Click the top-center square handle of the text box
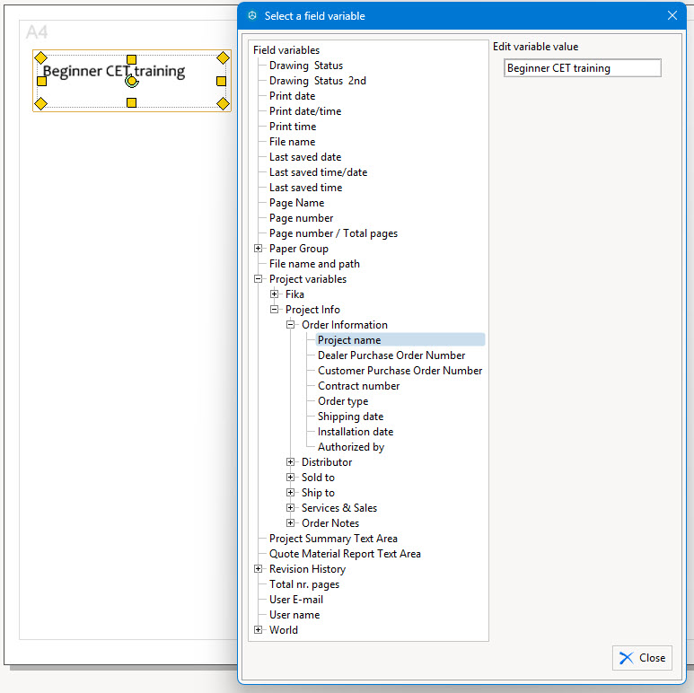Screen dimensions: 694x693 pyautogui.click(x=131, y=59)
